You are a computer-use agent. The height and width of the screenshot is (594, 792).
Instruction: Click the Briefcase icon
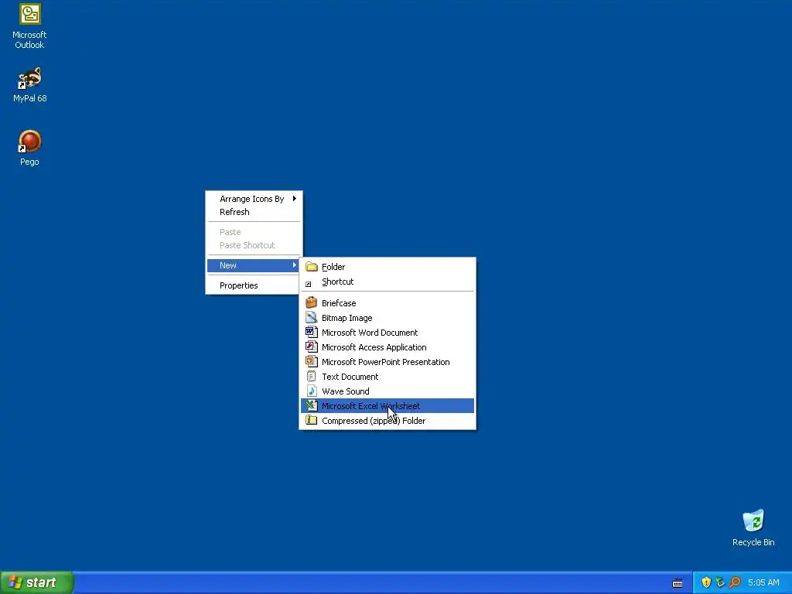pyautogui.click(x=312, y=302)
